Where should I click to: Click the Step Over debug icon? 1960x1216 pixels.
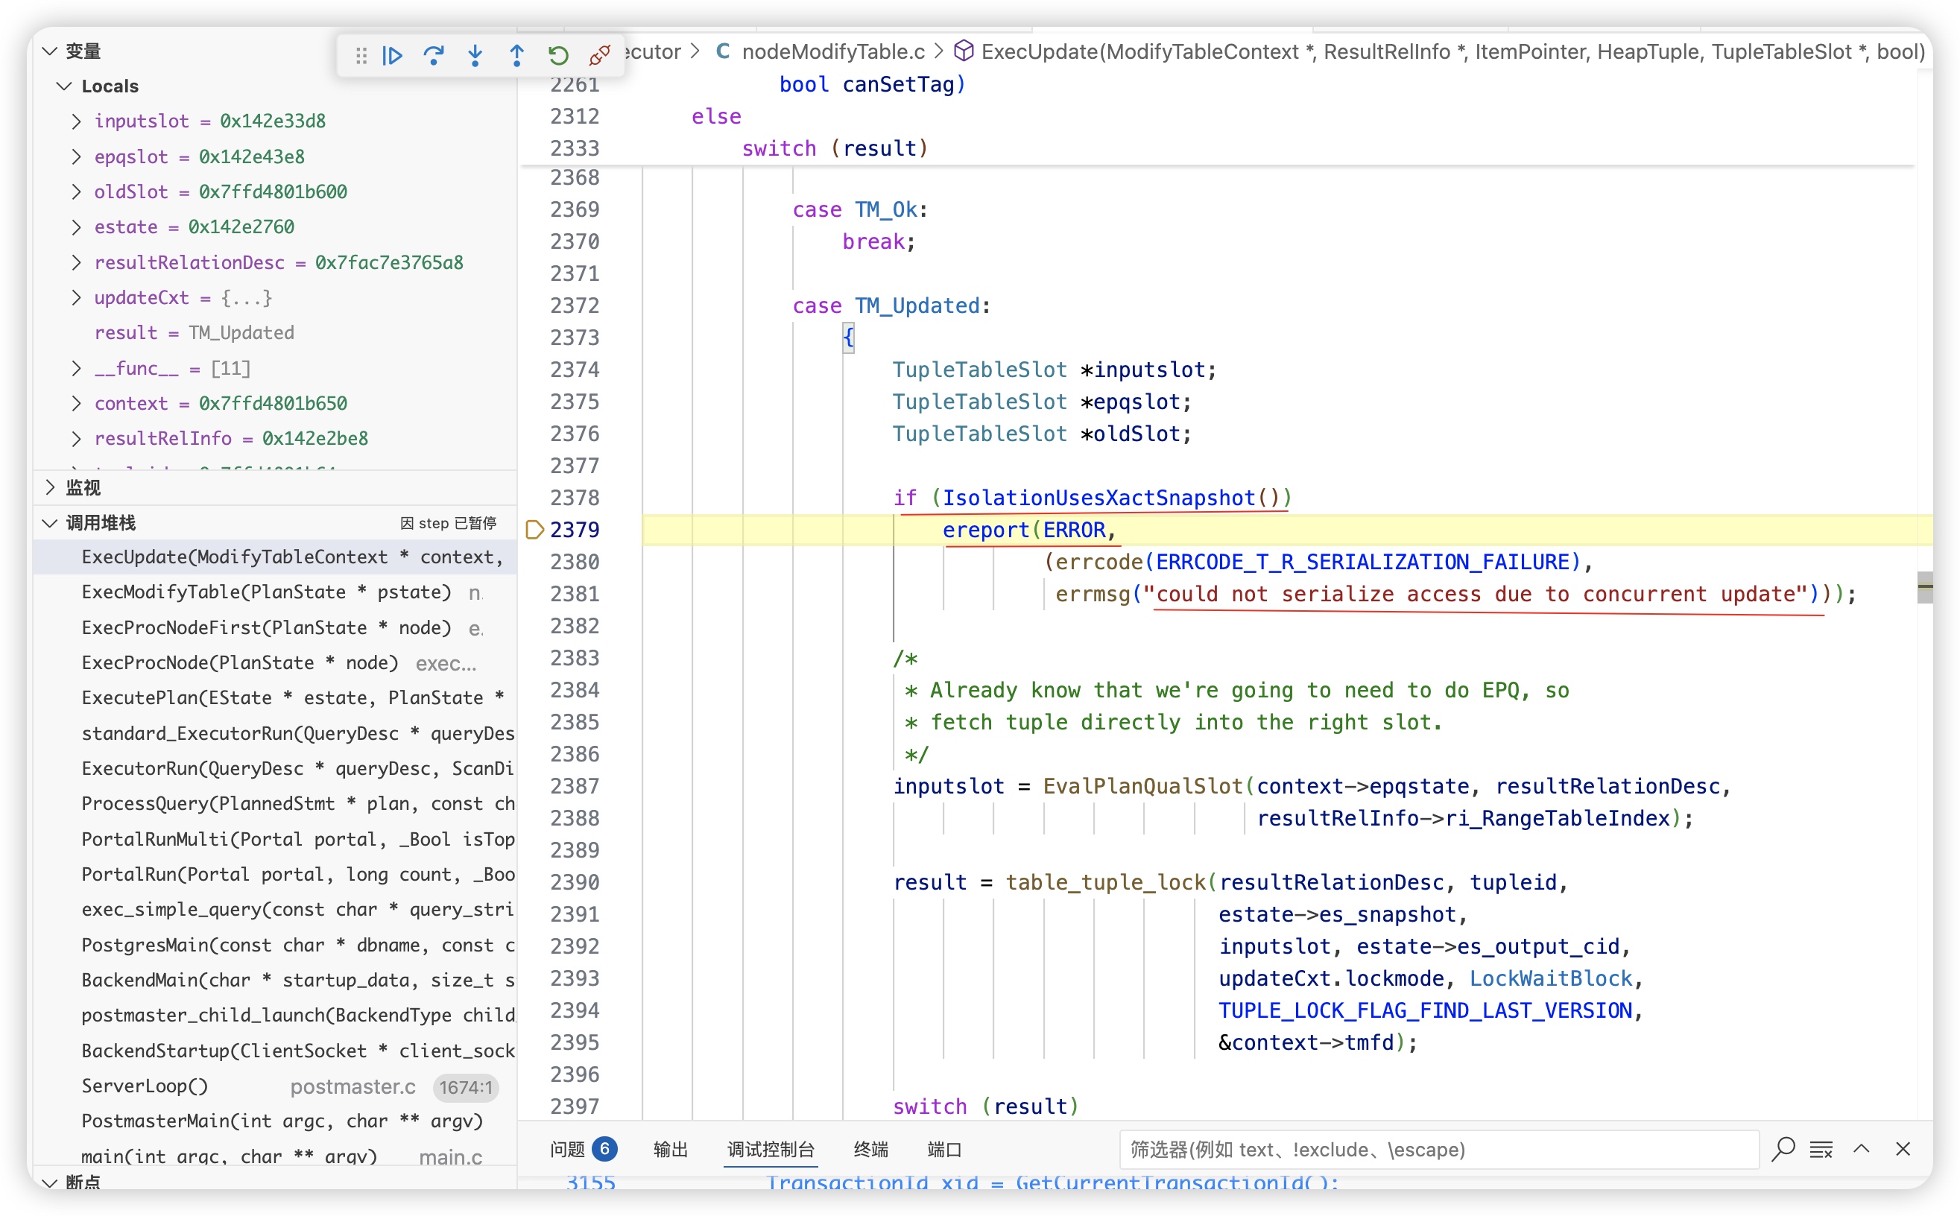434,55
